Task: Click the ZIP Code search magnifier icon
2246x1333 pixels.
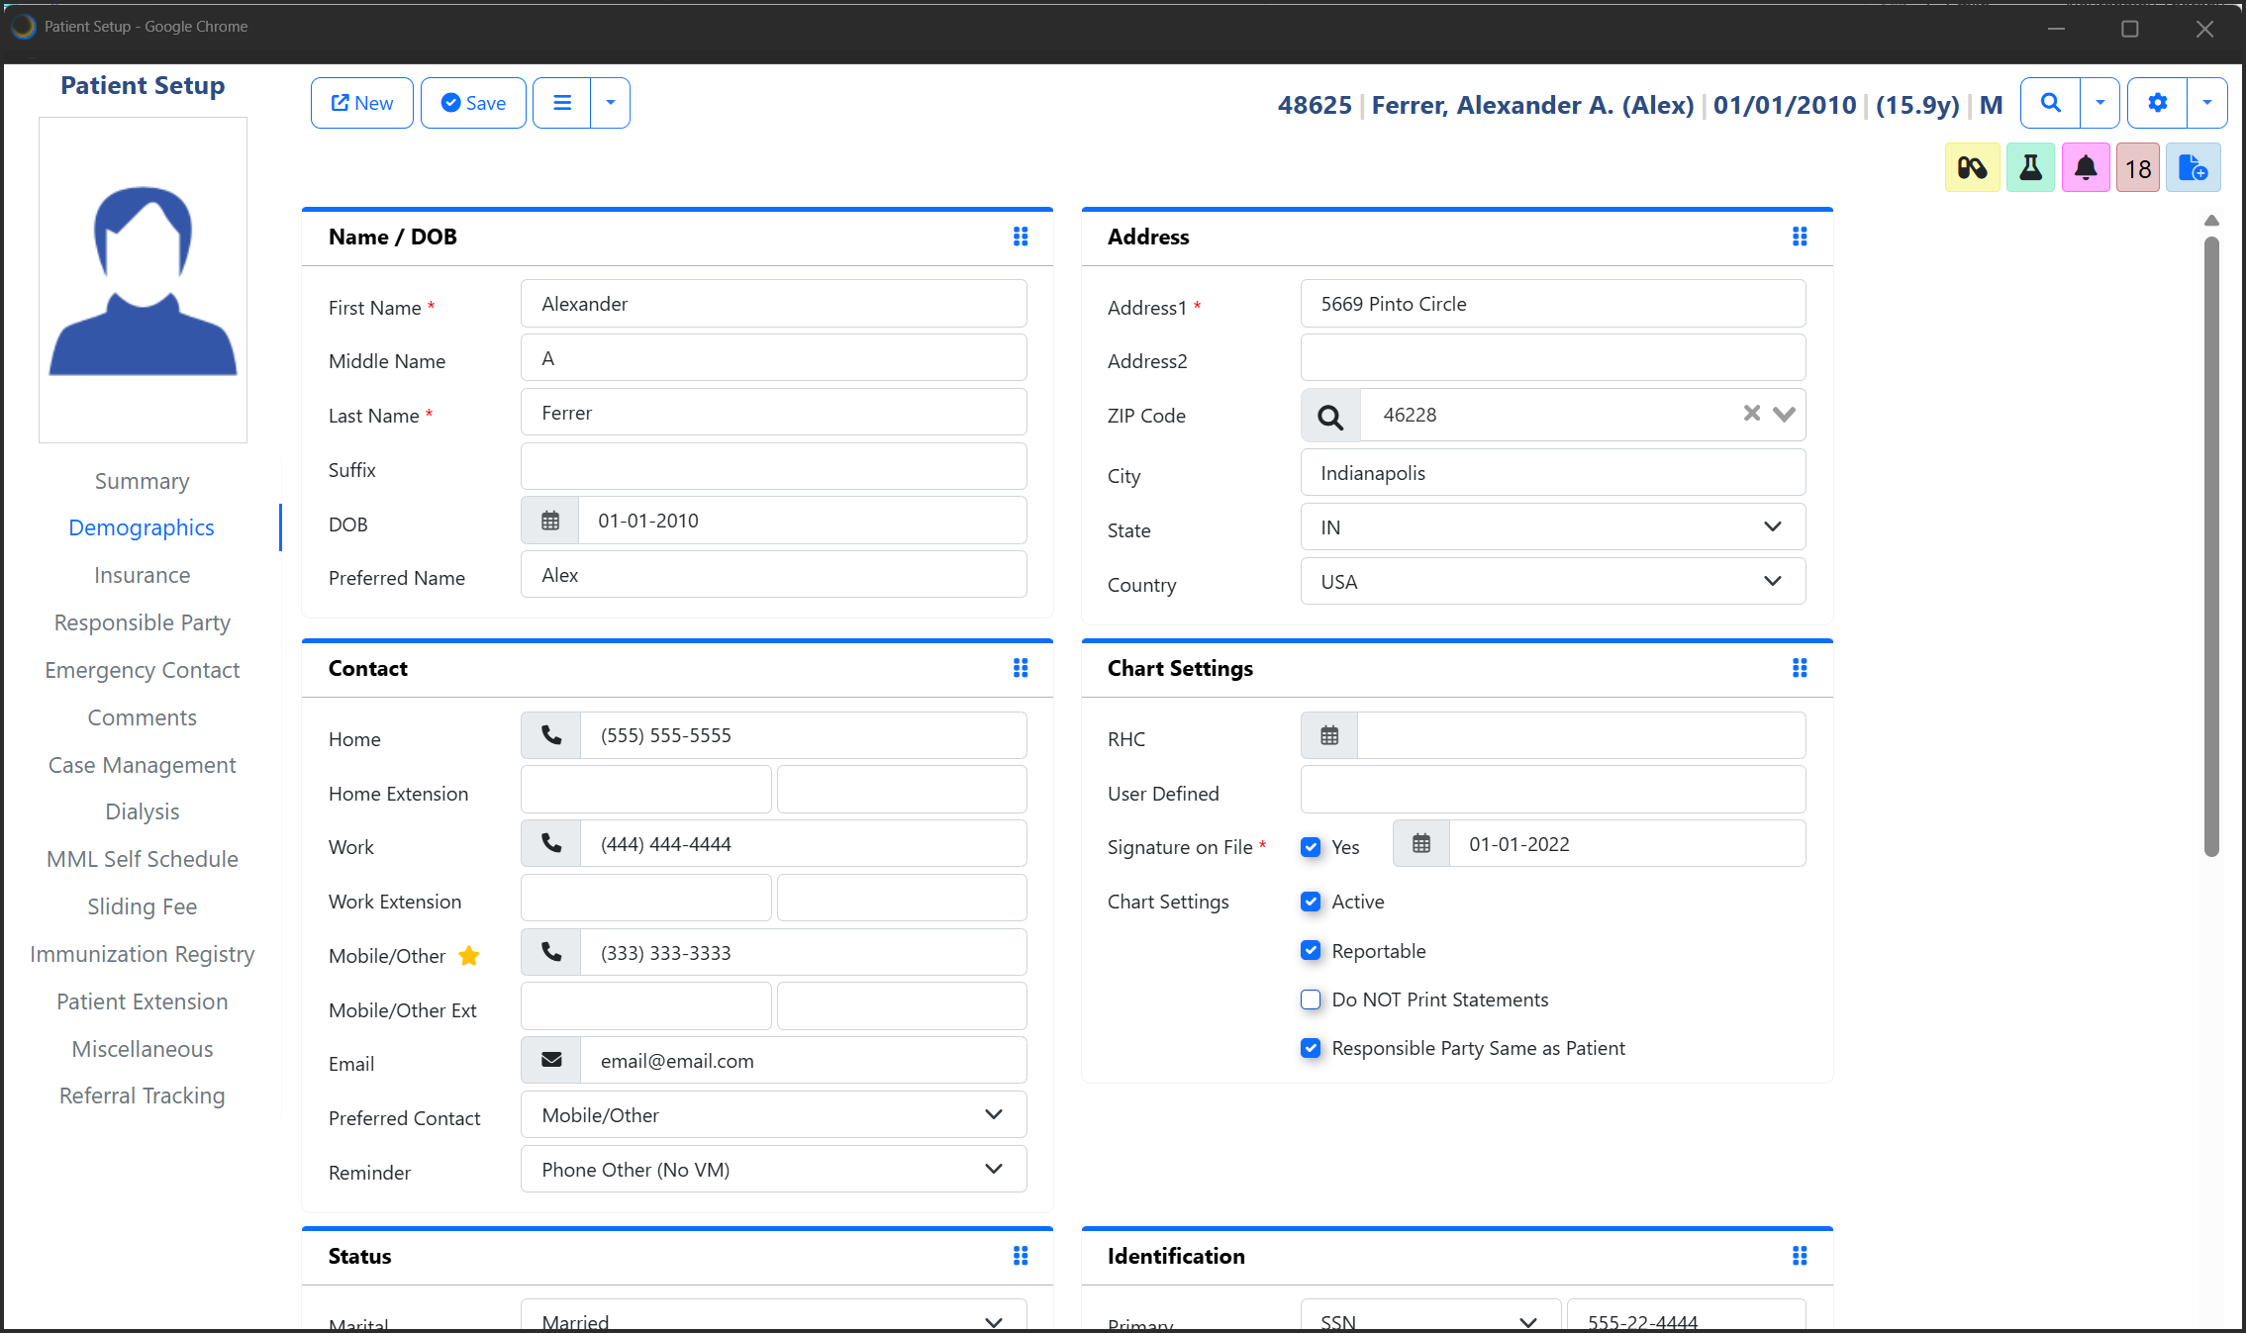Action: pyautogui.click(x=1330, y=416)
